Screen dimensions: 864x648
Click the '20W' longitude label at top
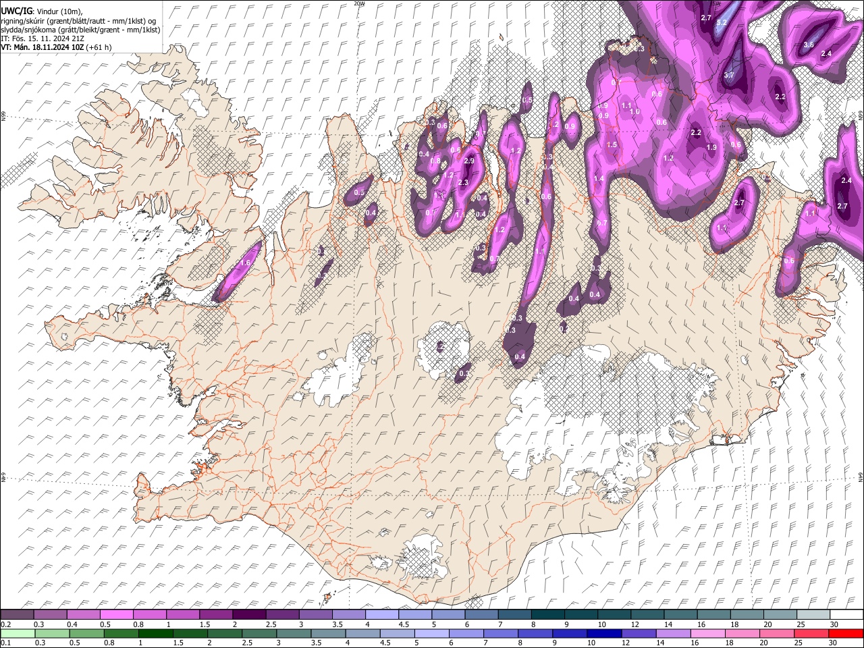click(360, 3)
